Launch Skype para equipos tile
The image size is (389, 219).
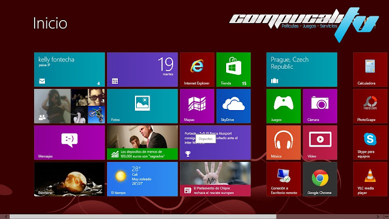(x=370, y=142)
